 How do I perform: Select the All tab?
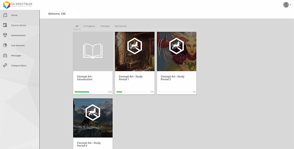(x=77, y=26)
